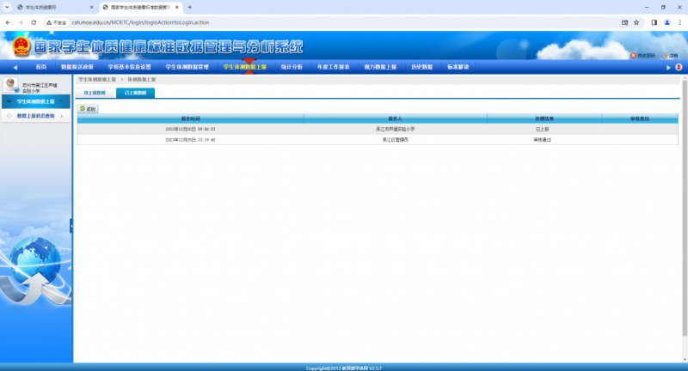
Task: Reload the page in browser
Action: [34, 21]
